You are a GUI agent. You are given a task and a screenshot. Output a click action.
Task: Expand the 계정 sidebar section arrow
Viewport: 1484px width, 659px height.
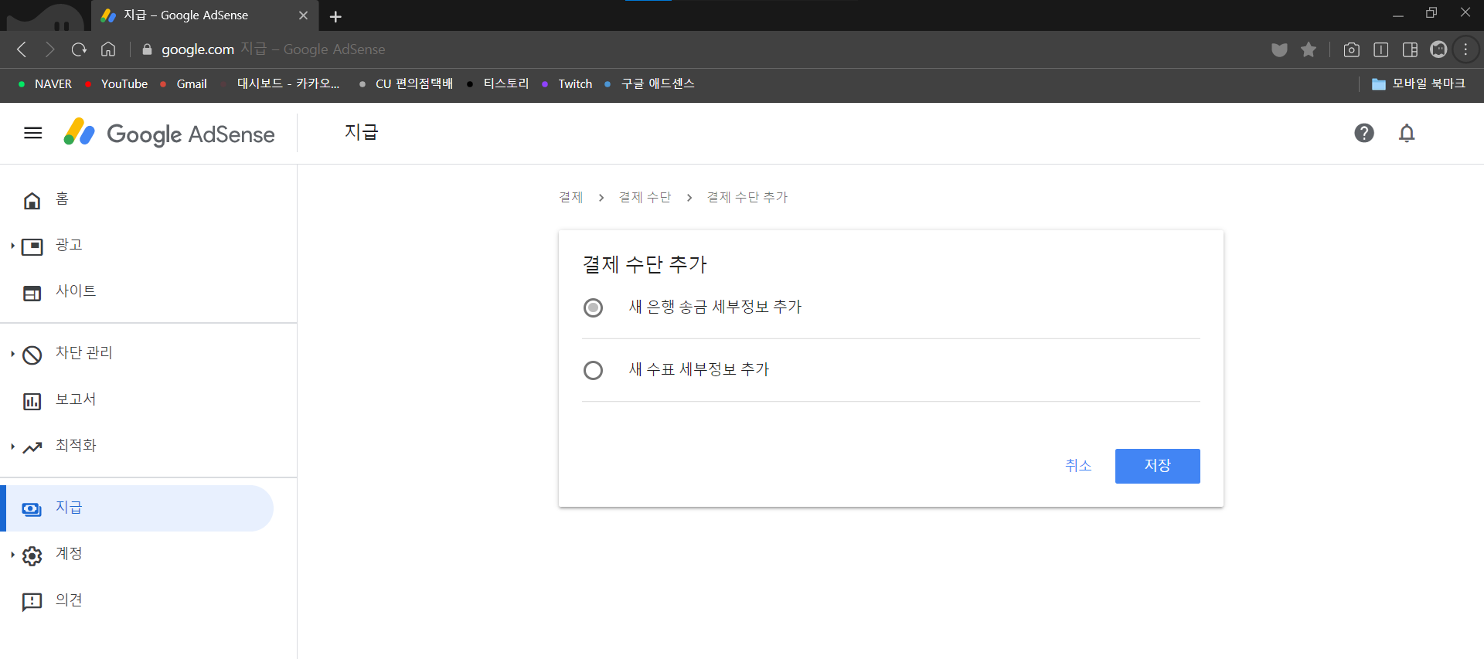[12, 555]
